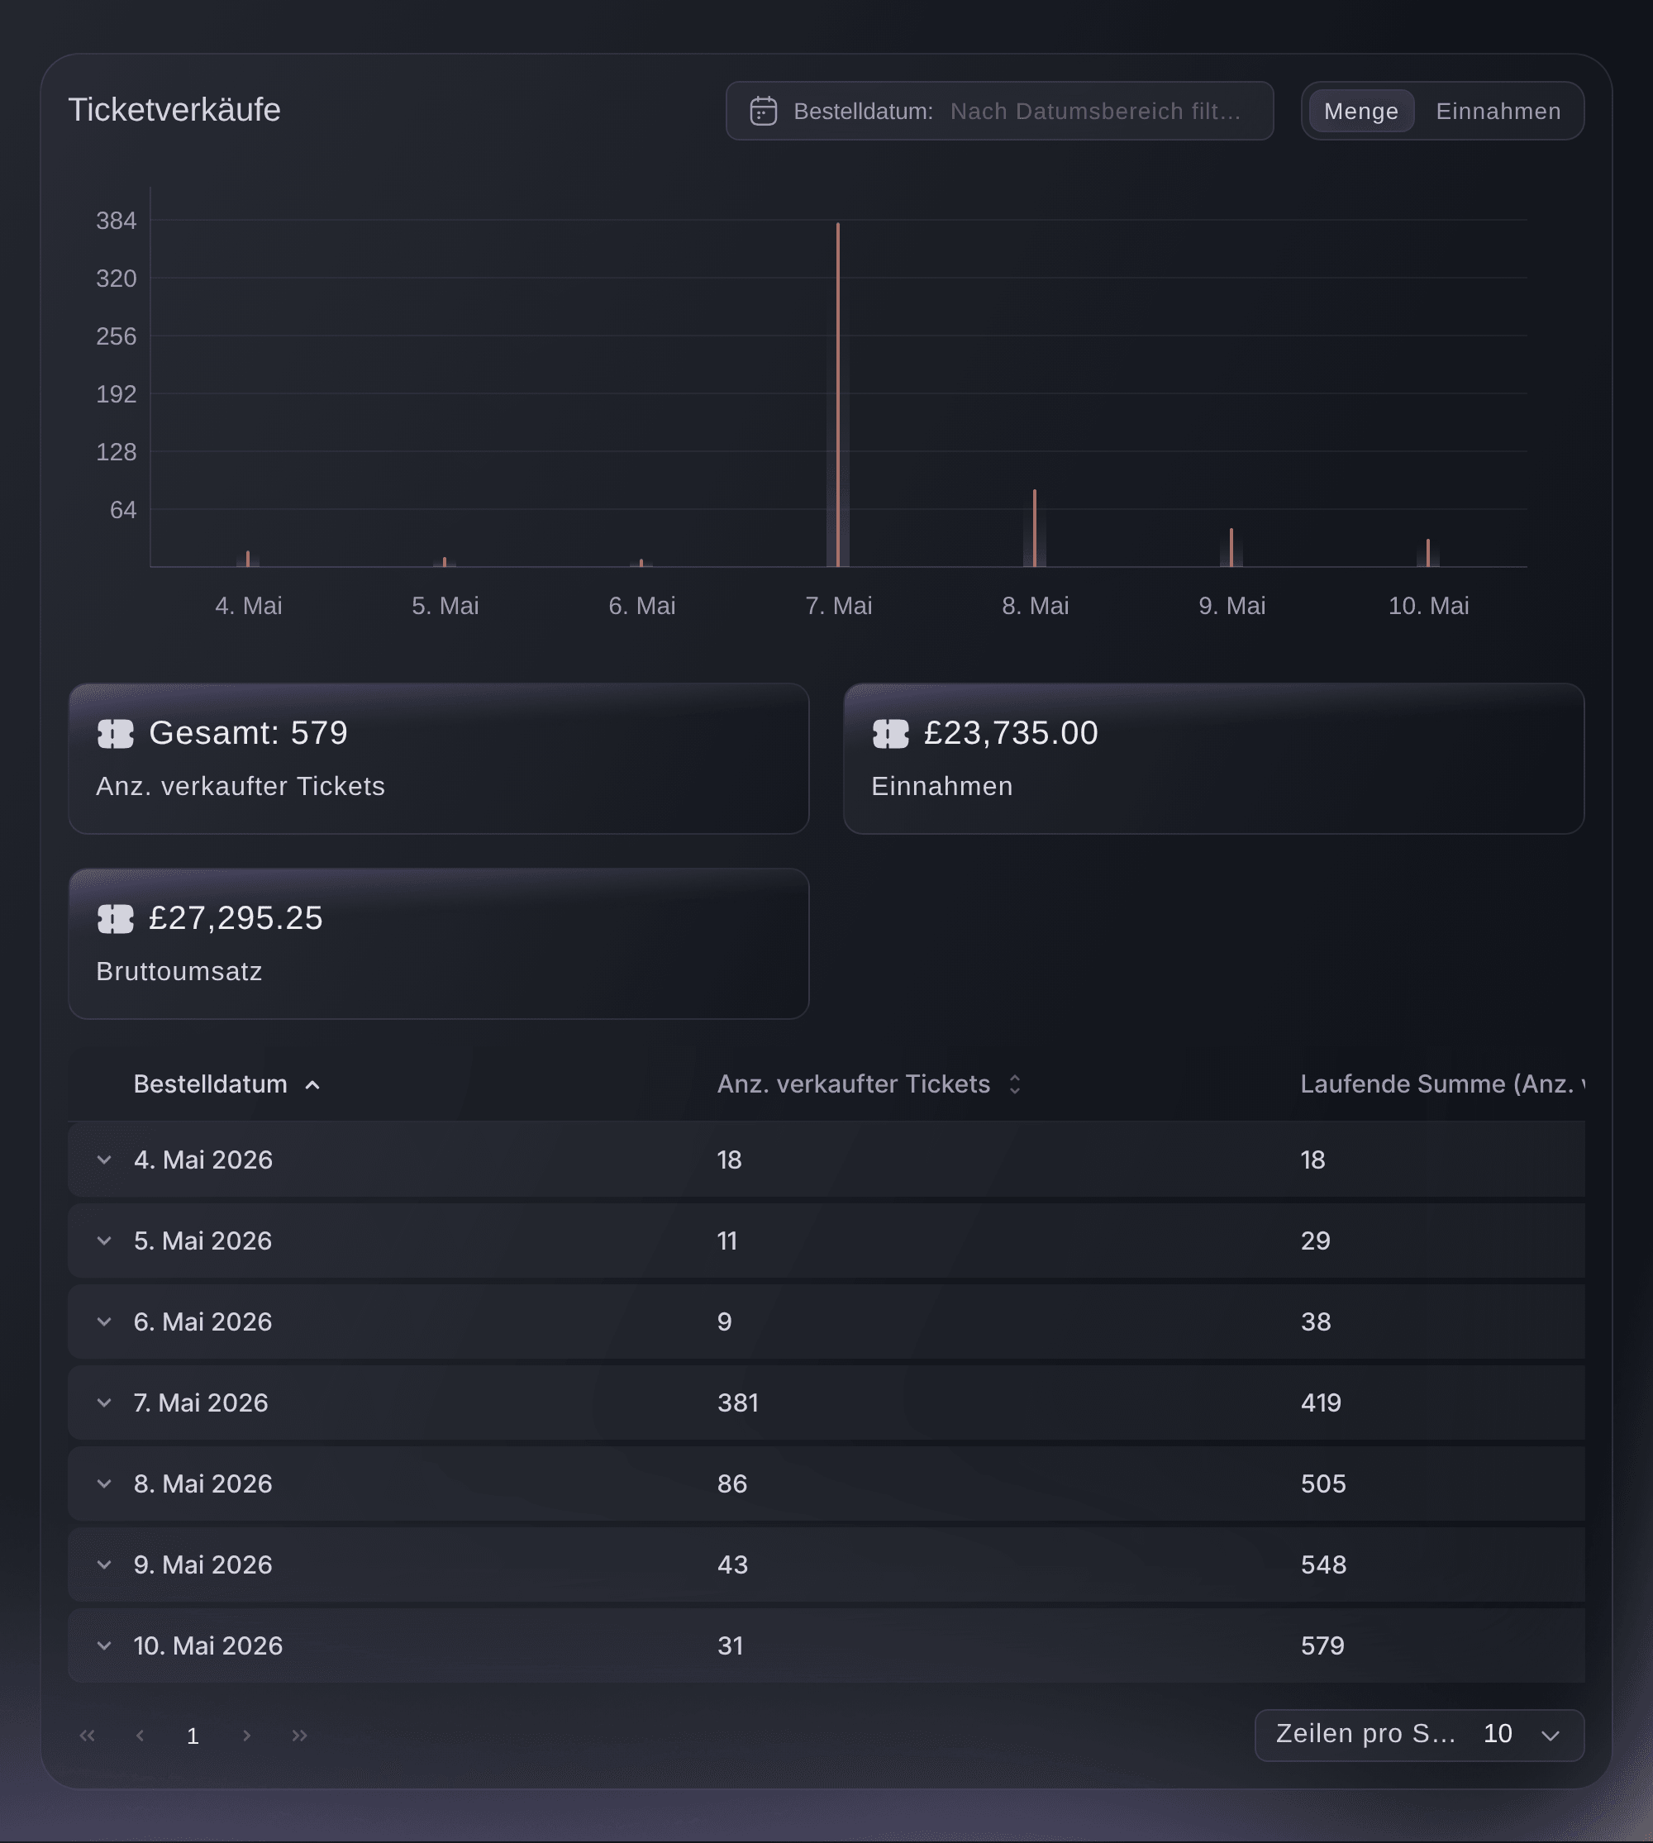Jump to the last page with the double-right arrow

[300, 1735]
